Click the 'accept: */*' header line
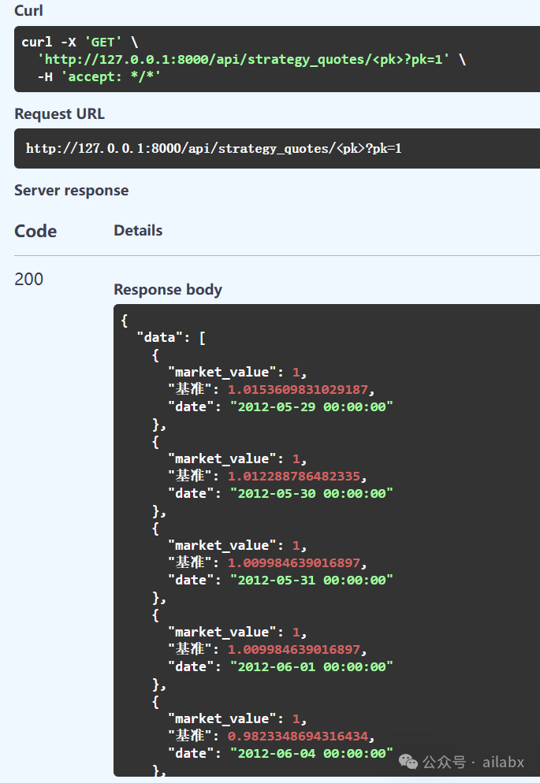Viewport: 540px width, 783px height. click(x=99, y=76)
